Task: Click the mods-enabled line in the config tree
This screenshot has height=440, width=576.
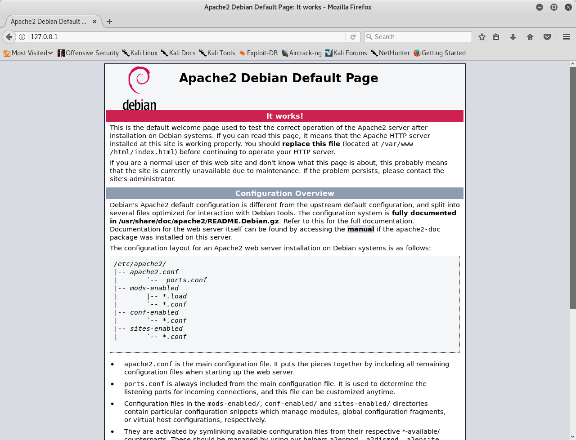Action: click(x=154, y=288)
